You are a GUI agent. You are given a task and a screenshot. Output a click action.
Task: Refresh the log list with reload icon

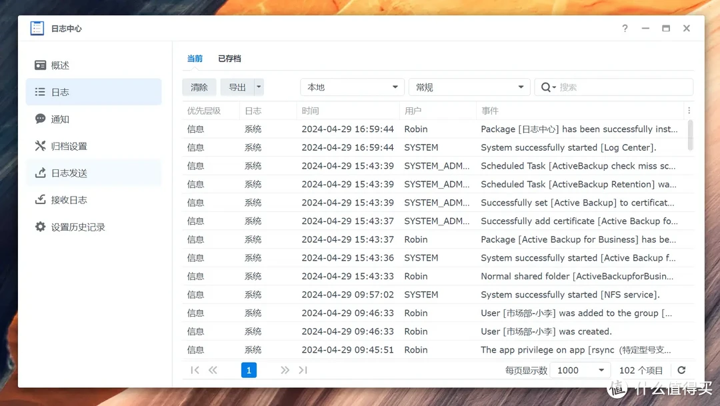click(x=681, y=370)
